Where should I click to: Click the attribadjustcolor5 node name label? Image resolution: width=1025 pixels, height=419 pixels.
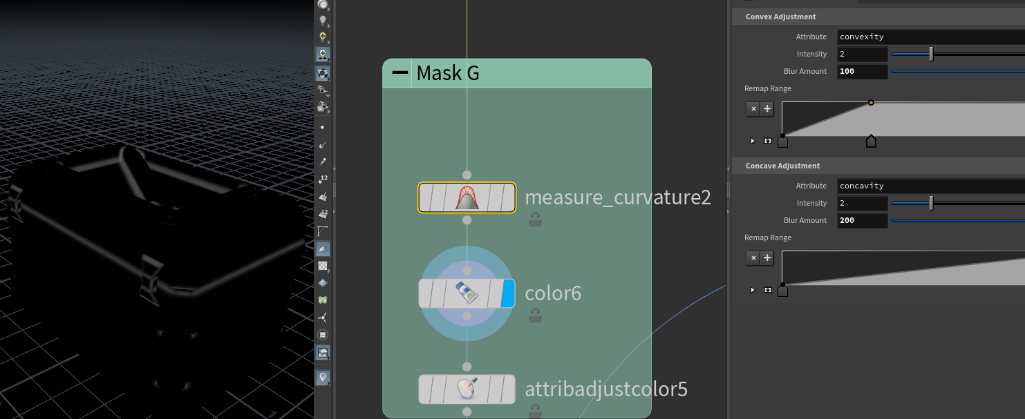pyautogui.click(x=606, y=389)
